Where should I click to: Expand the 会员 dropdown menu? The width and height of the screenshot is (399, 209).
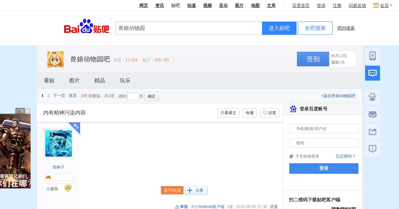(391, 6)
